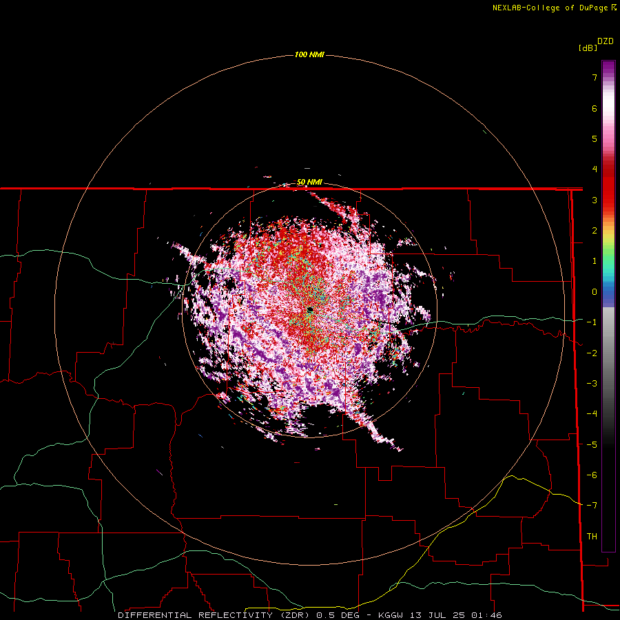This screenshot has width=620, height=620.
Task: Click the -5 value on the dB scale
Action: [592, 445]
